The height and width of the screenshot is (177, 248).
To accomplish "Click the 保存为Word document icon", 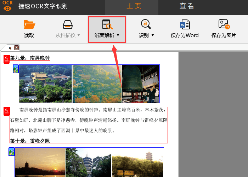I will pos(185,24).
